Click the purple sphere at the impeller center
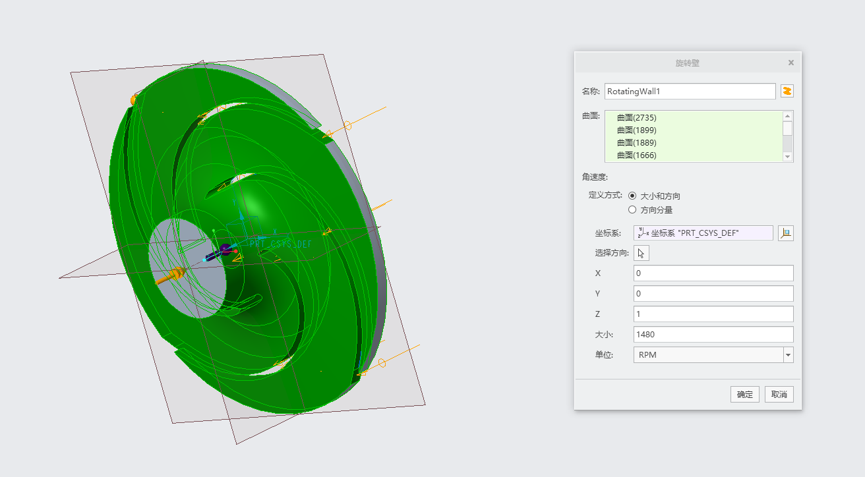The height and width of the screenshot is (477, 865). (x=225, y=249)
